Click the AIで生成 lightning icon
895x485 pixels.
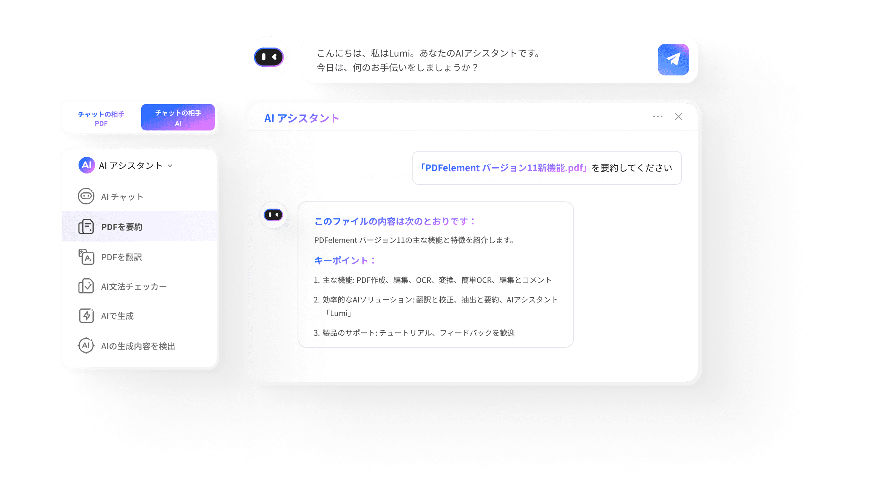click(86, 316)
